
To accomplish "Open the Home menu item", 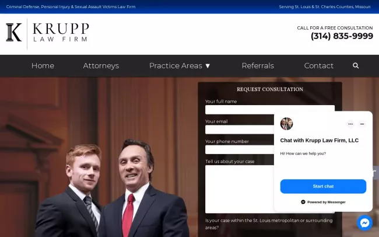I will tap(43, 65).
